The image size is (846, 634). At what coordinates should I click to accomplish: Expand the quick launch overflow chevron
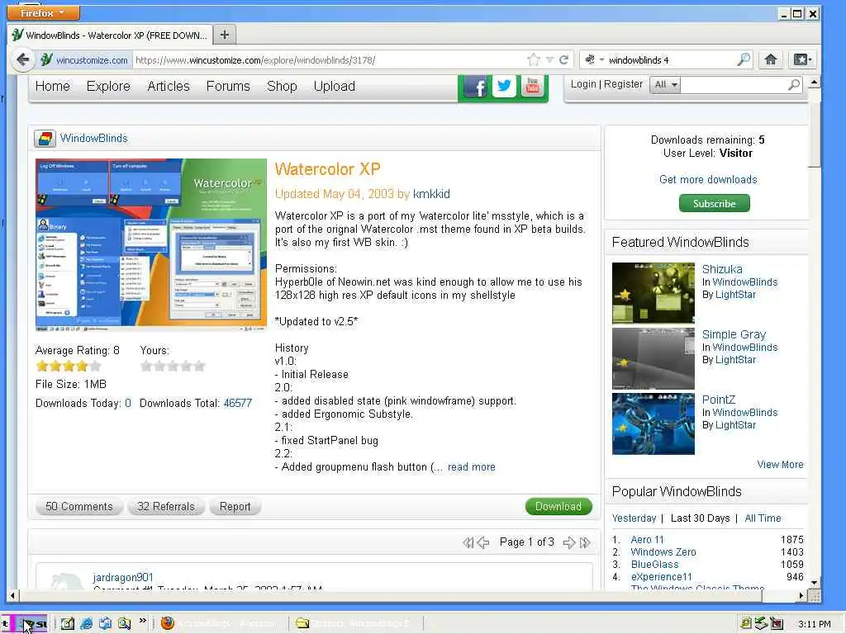coord(142,621)
